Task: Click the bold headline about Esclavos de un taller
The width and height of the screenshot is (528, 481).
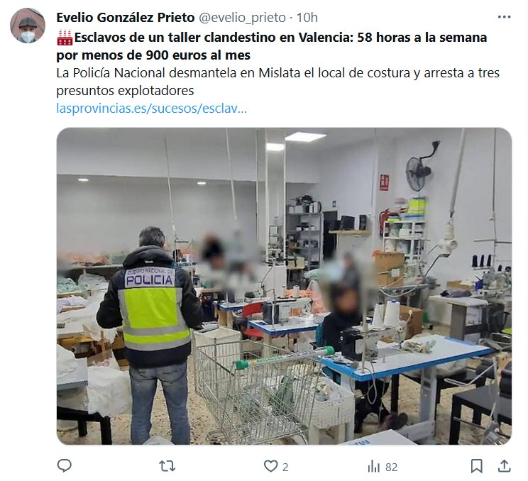Action: [x=272, y=46]
